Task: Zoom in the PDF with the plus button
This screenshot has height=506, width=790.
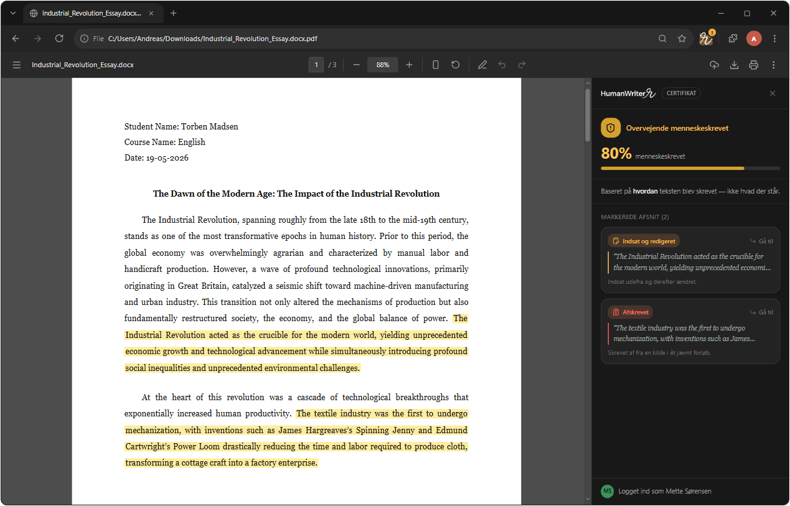Action: pyautogui.click(x=409, y=65)
